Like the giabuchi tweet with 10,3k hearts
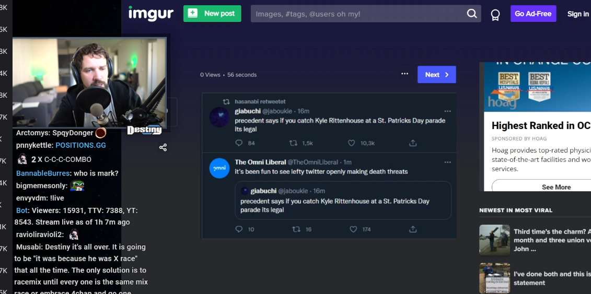This screenshot has width=591, height=294. point(351,143)
